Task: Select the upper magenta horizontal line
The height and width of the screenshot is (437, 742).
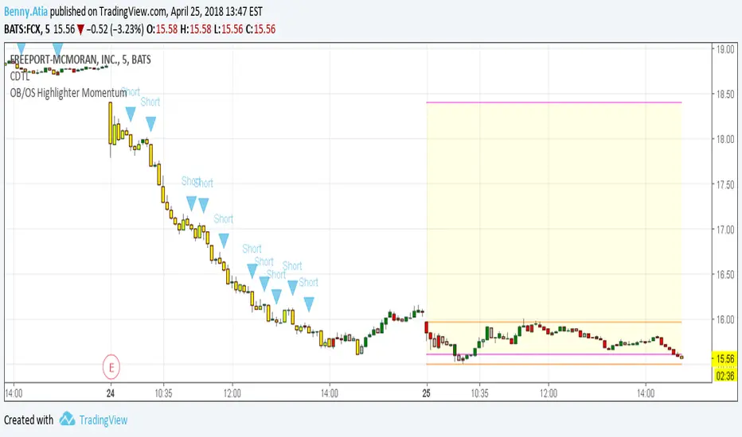Action: pos(553,102)
